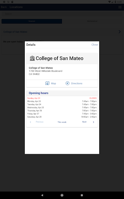Open Directions link

(77, 83)
